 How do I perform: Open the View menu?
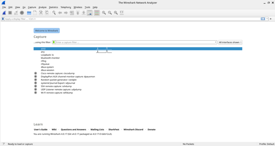click(17, 7)
